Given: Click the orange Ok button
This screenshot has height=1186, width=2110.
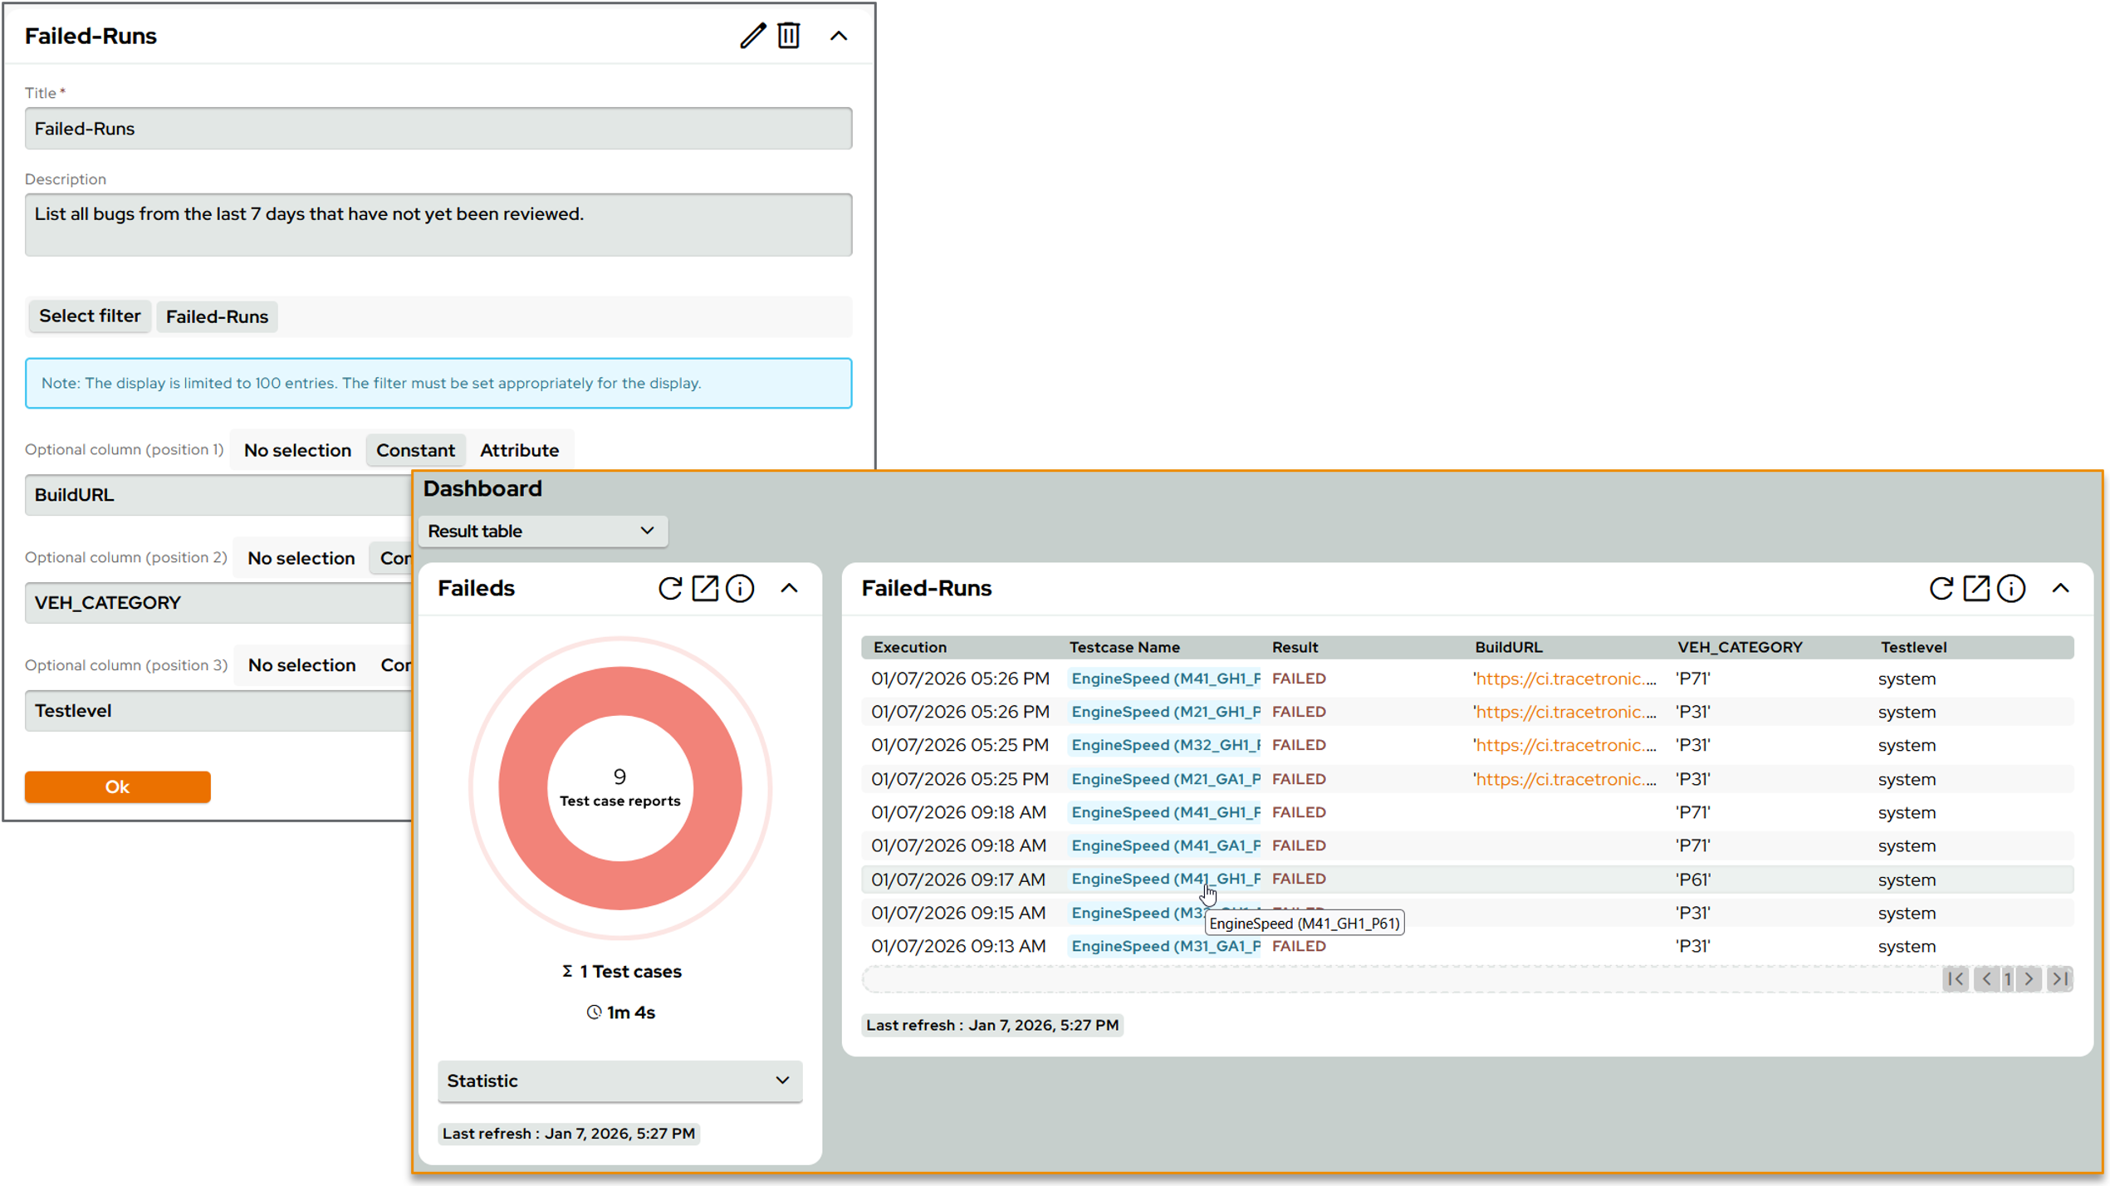Looking at the screenshot, I should pyautogui.click(x=117, y=787).
